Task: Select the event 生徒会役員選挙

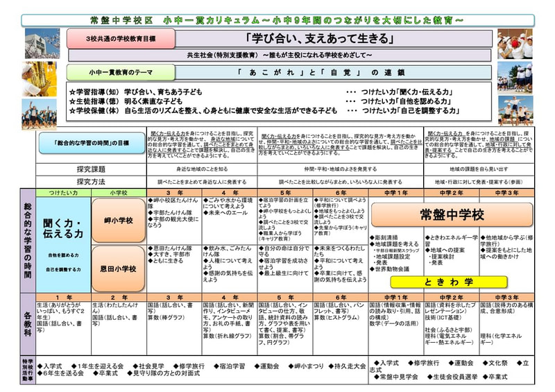Action: pyautogui.click(x=452, y=377)
